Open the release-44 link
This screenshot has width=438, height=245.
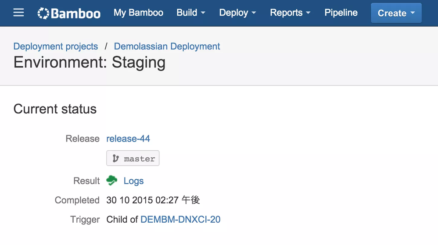pos(128,138)
